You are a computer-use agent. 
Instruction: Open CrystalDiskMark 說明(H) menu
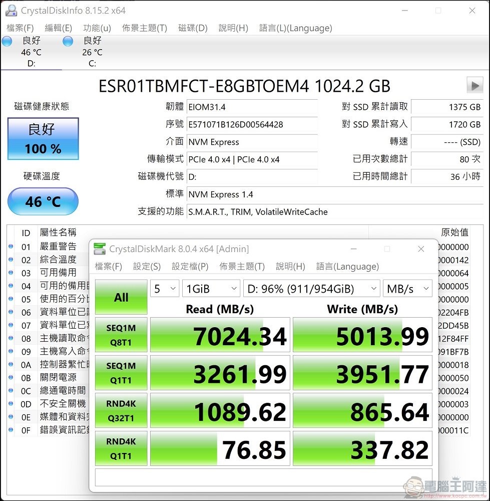point(290,267)
